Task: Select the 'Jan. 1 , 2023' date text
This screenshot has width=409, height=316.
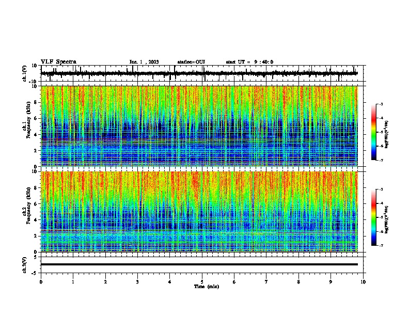Action: [144, 62]
